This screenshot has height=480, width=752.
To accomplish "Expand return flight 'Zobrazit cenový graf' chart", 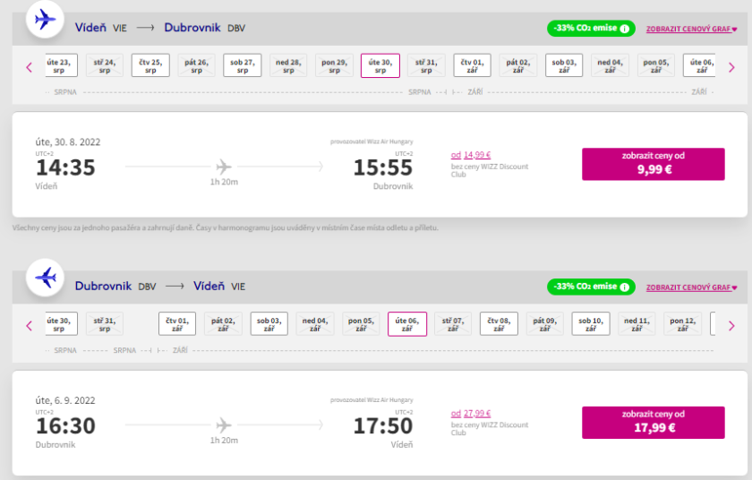I will tap(691, 287).
